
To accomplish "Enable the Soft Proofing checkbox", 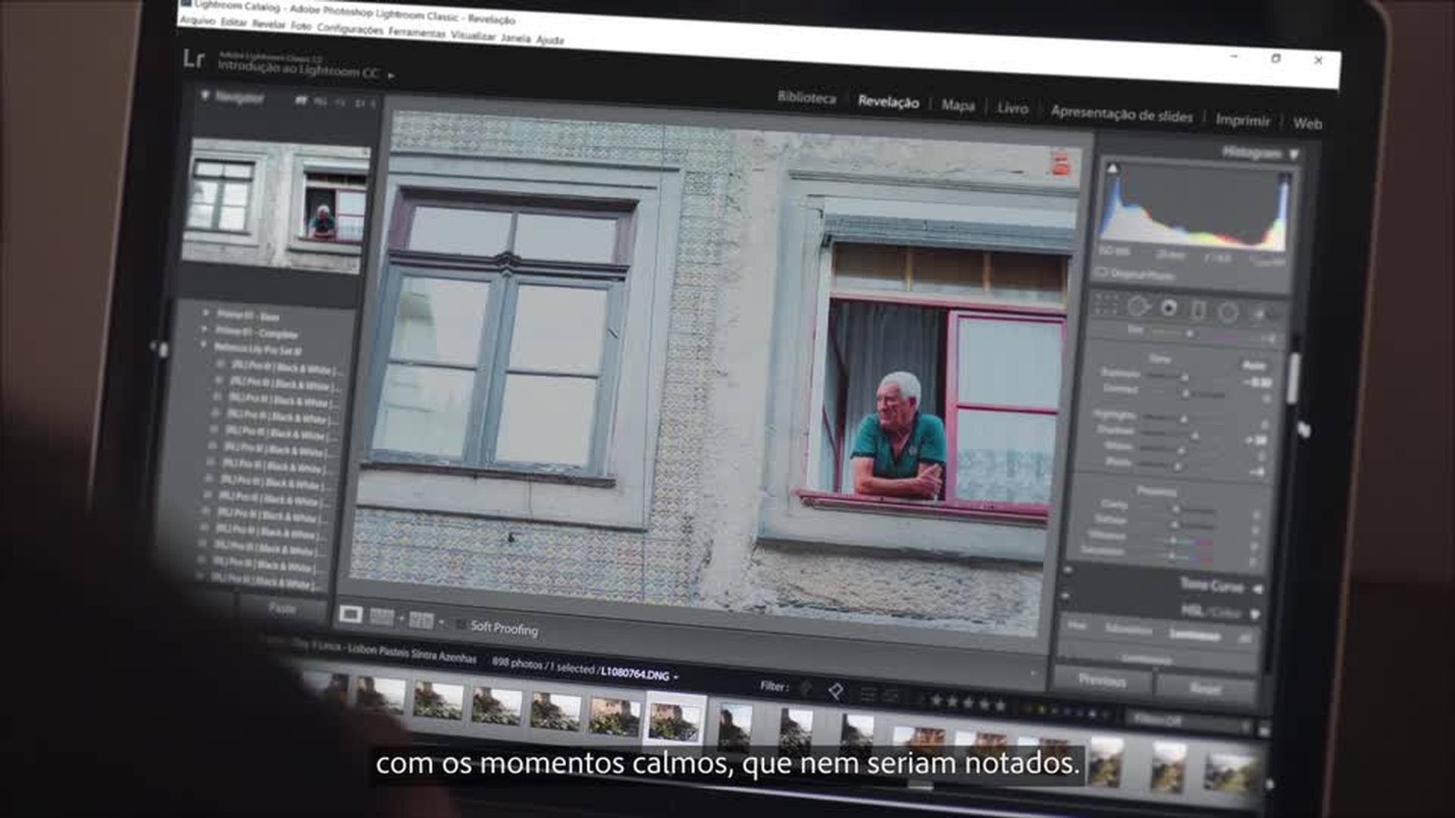I will (462, 624).
